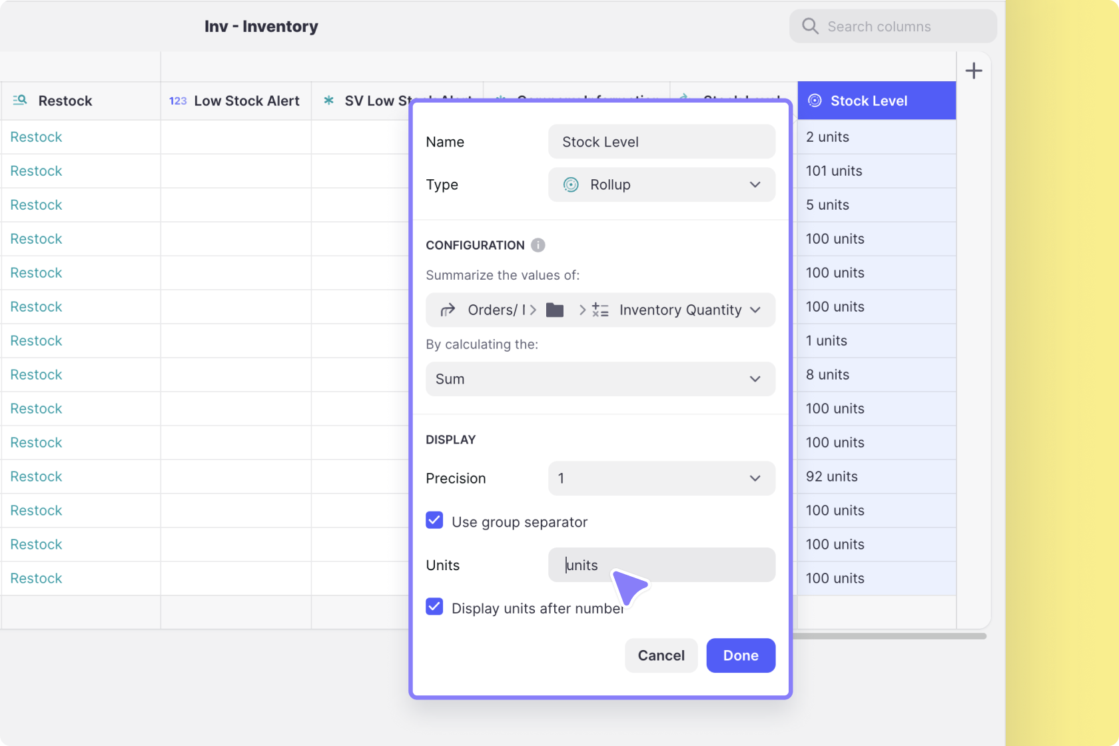Viewport: 1119px width, 746px height.
Task: Toggle the Use group separator checkbox
Action: click(434, 521)
